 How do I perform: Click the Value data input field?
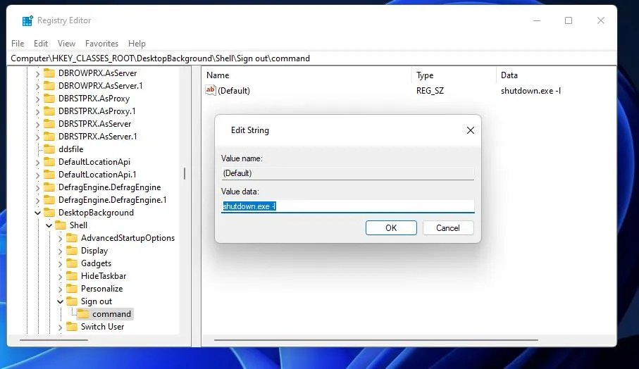pos(347,206)
